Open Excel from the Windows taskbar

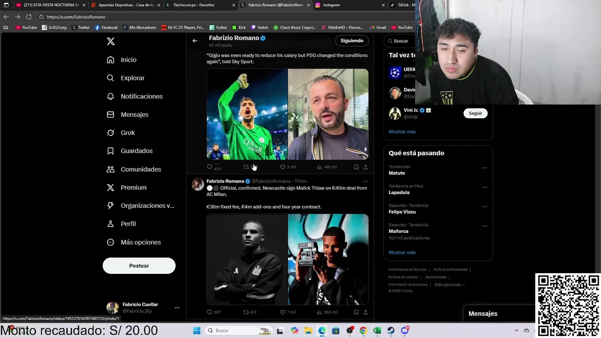pyautogui.click(x=377, y=330)
